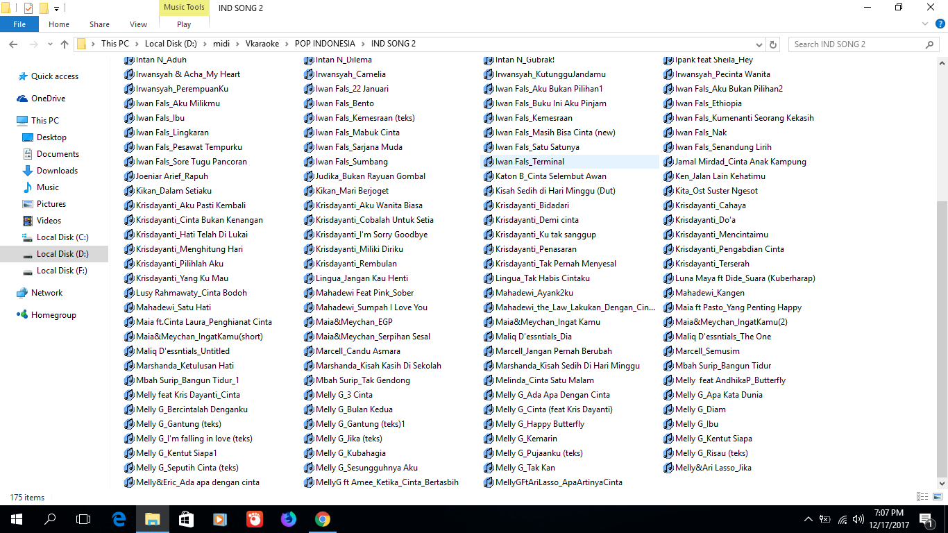The image size is (948, 533).
Task: Switch to the View ribbon tab
Action: (x=138, y=24)
